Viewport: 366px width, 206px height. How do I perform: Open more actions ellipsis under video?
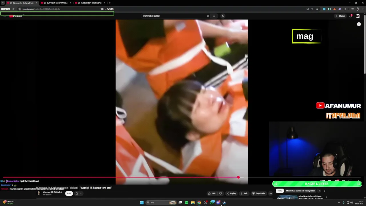coord(270,193)
